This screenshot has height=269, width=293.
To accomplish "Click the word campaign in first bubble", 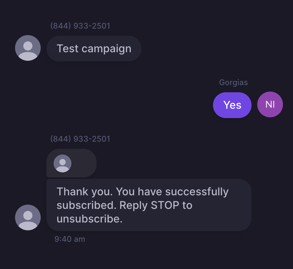I will click(x=106, y=49).
